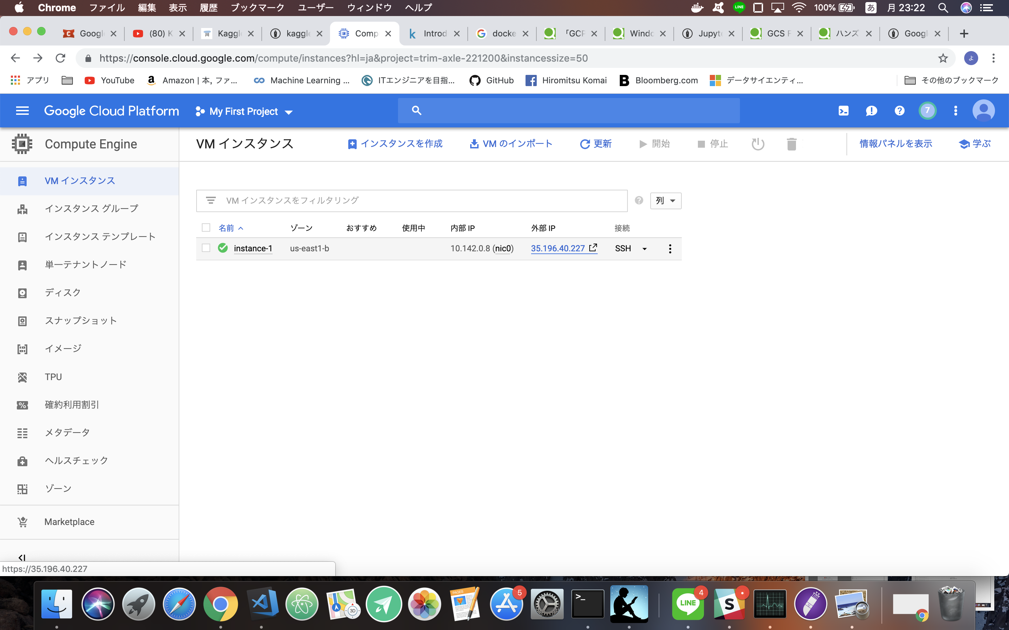Viewport: 1009px width, 630px height.
Task: Click the イメージ sidebar icon
Action: tap(22, 348)
